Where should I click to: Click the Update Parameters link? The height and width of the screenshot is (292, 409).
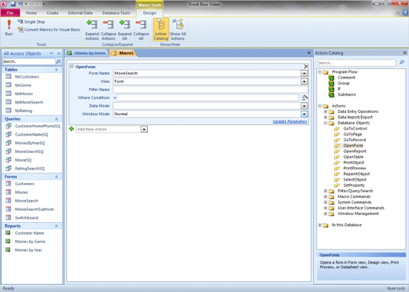click(289, 122)
